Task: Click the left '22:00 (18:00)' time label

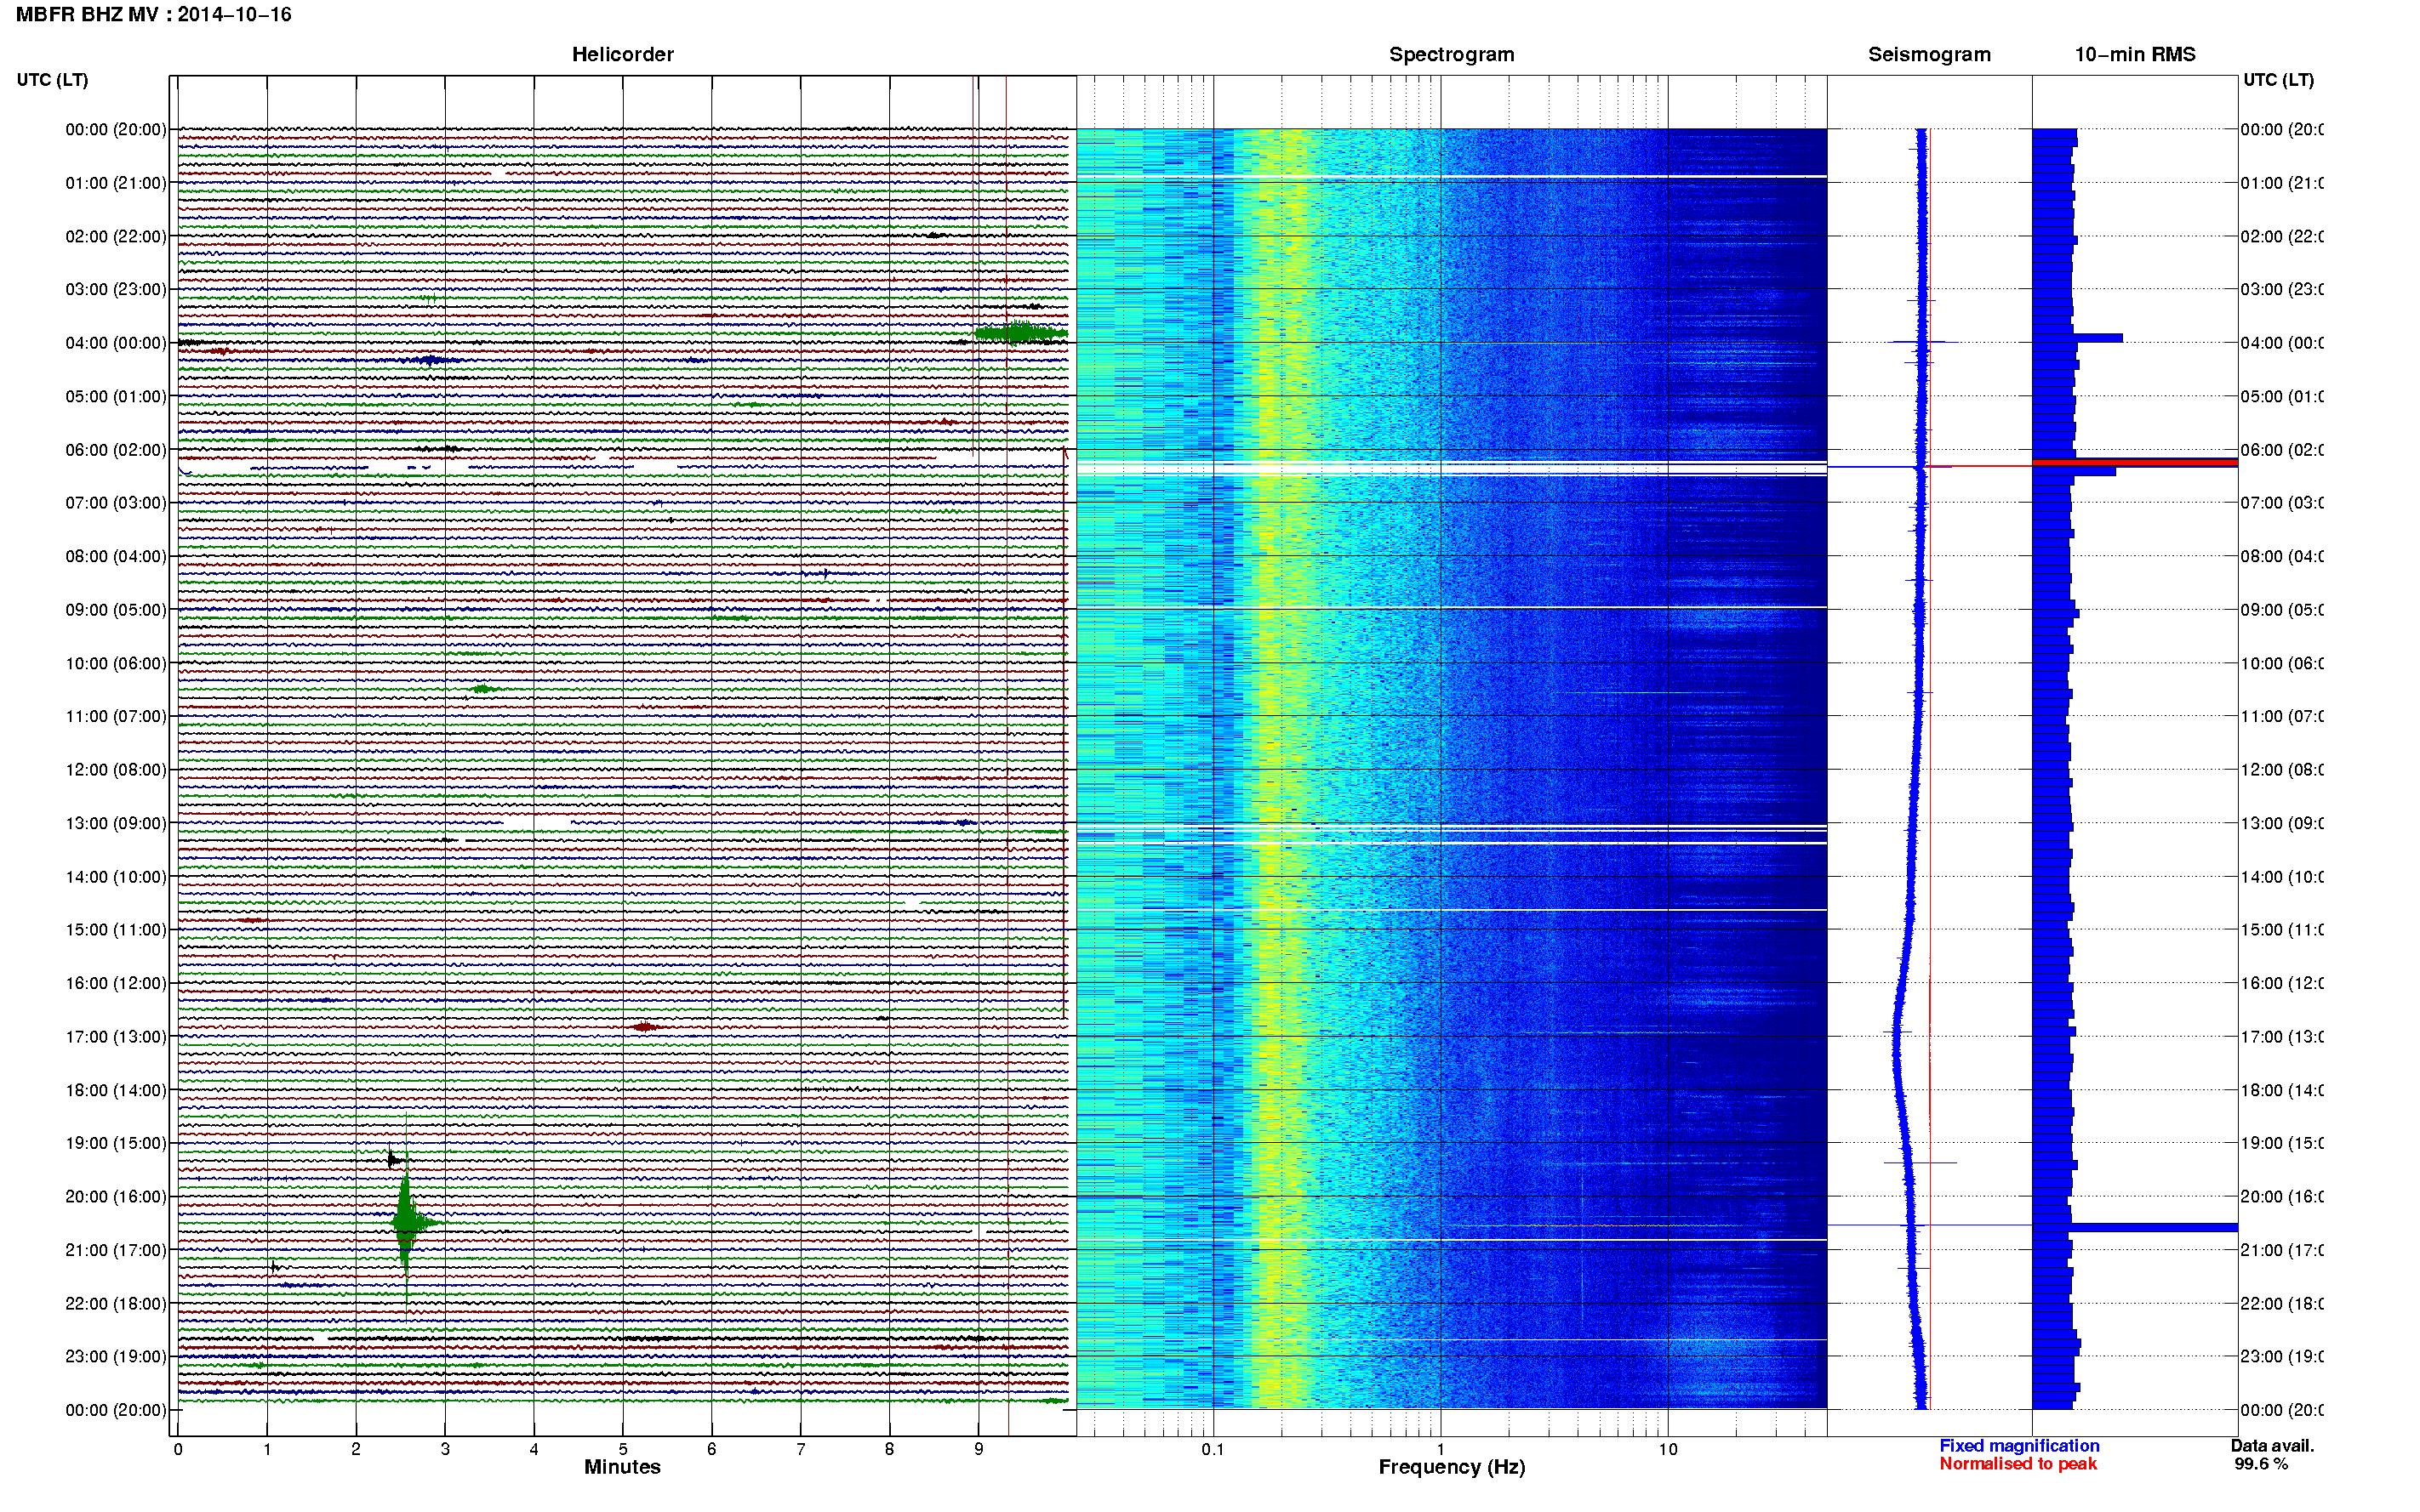Action: [x=116, y=1304]
